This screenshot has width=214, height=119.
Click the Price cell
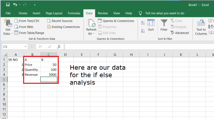pyautogui.click(x=32, y=65)
